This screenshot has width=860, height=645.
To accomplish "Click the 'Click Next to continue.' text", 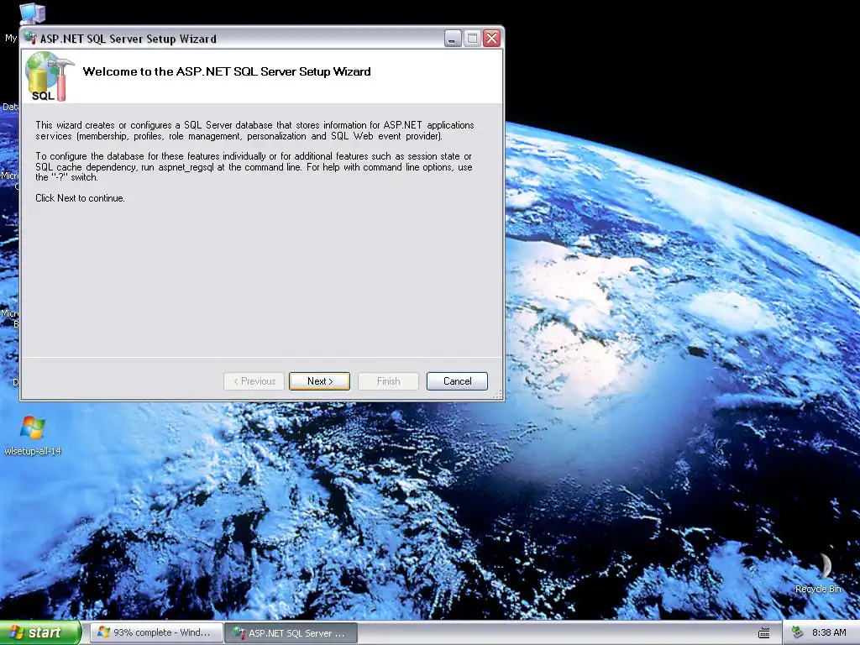I will coord(80,198).
